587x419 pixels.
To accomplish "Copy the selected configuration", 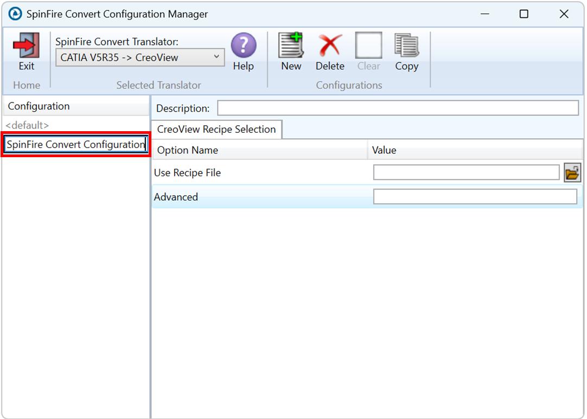I will 406,46.
